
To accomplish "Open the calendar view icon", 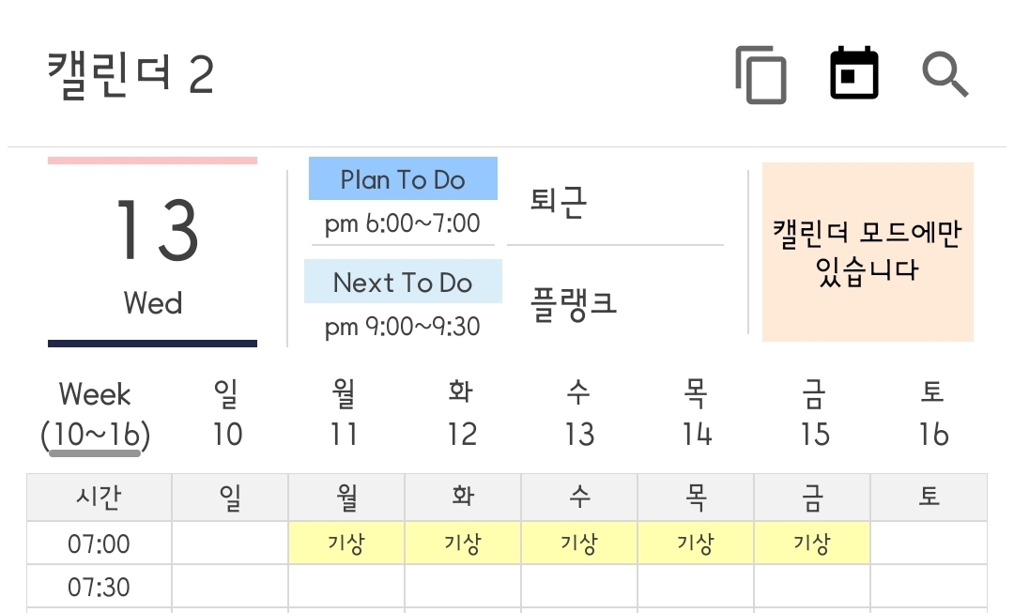I will (854, 73).
